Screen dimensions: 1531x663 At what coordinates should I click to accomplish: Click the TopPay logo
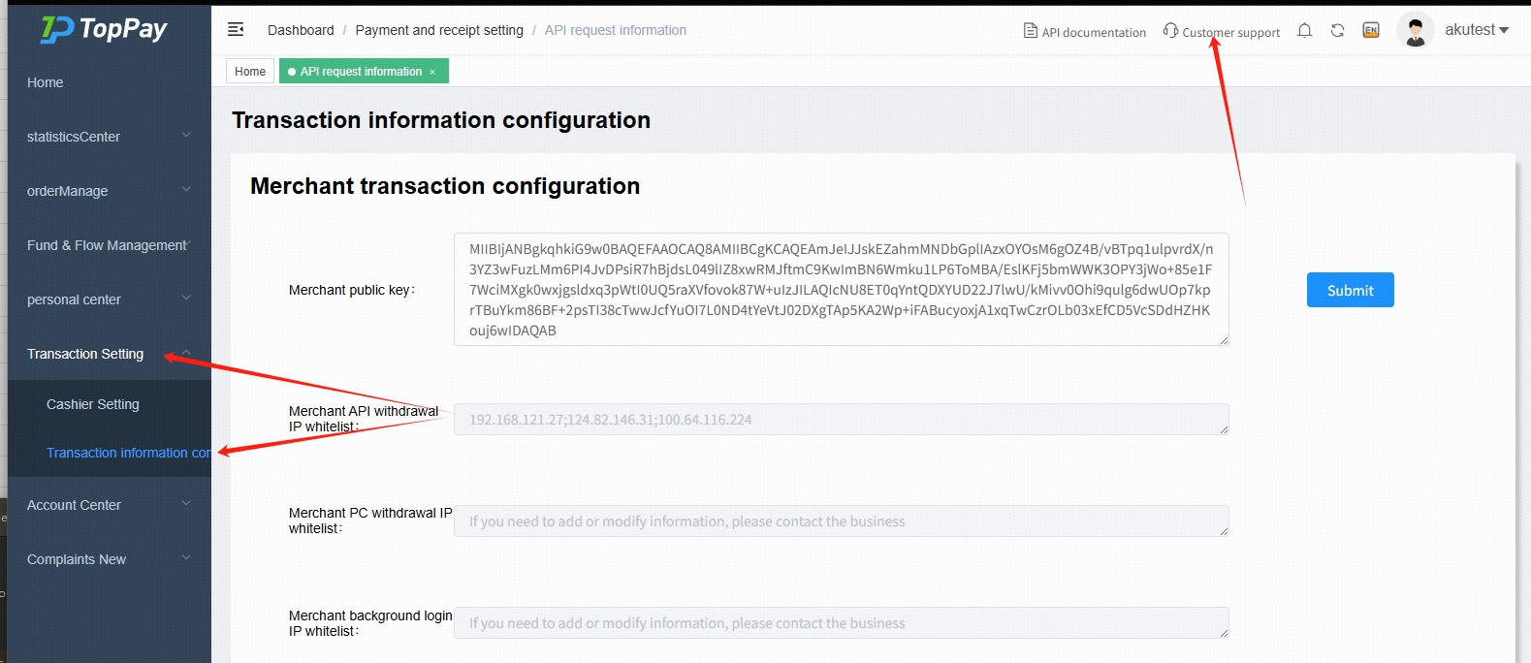[x=104, y=29]
